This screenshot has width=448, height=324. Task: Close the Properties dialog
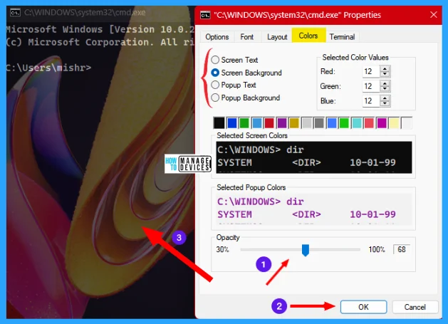point(434,14)
